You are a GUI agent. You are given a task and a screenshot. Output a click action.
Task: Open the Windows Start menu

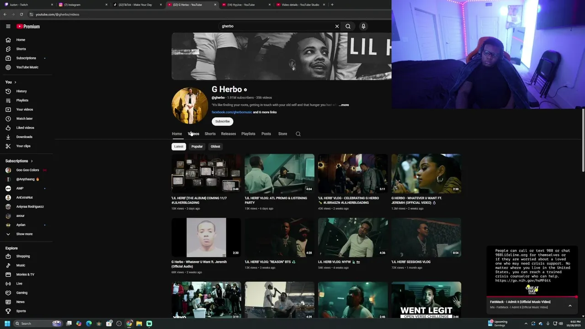click(7, 324)
